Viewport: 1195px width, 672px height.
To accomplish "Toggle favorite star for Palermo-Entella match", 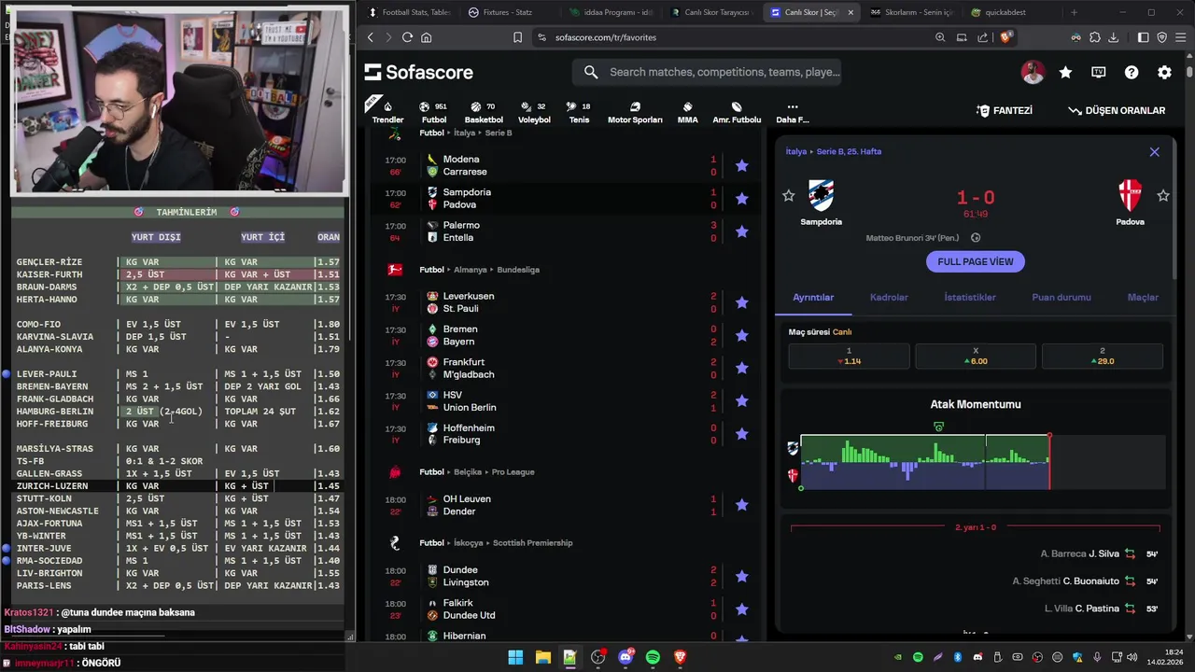I will [741, 231].
